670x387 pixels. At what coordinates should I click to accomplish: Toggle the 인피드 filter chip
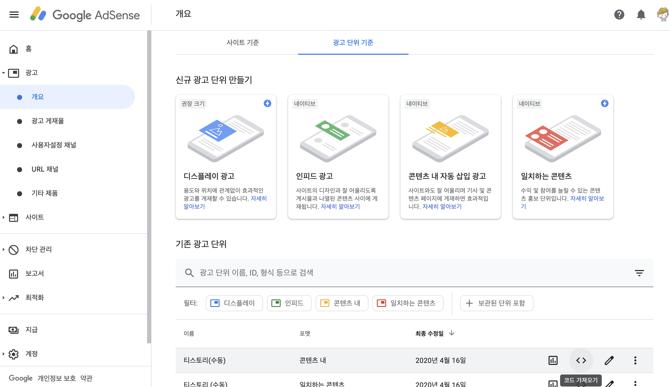289,303
